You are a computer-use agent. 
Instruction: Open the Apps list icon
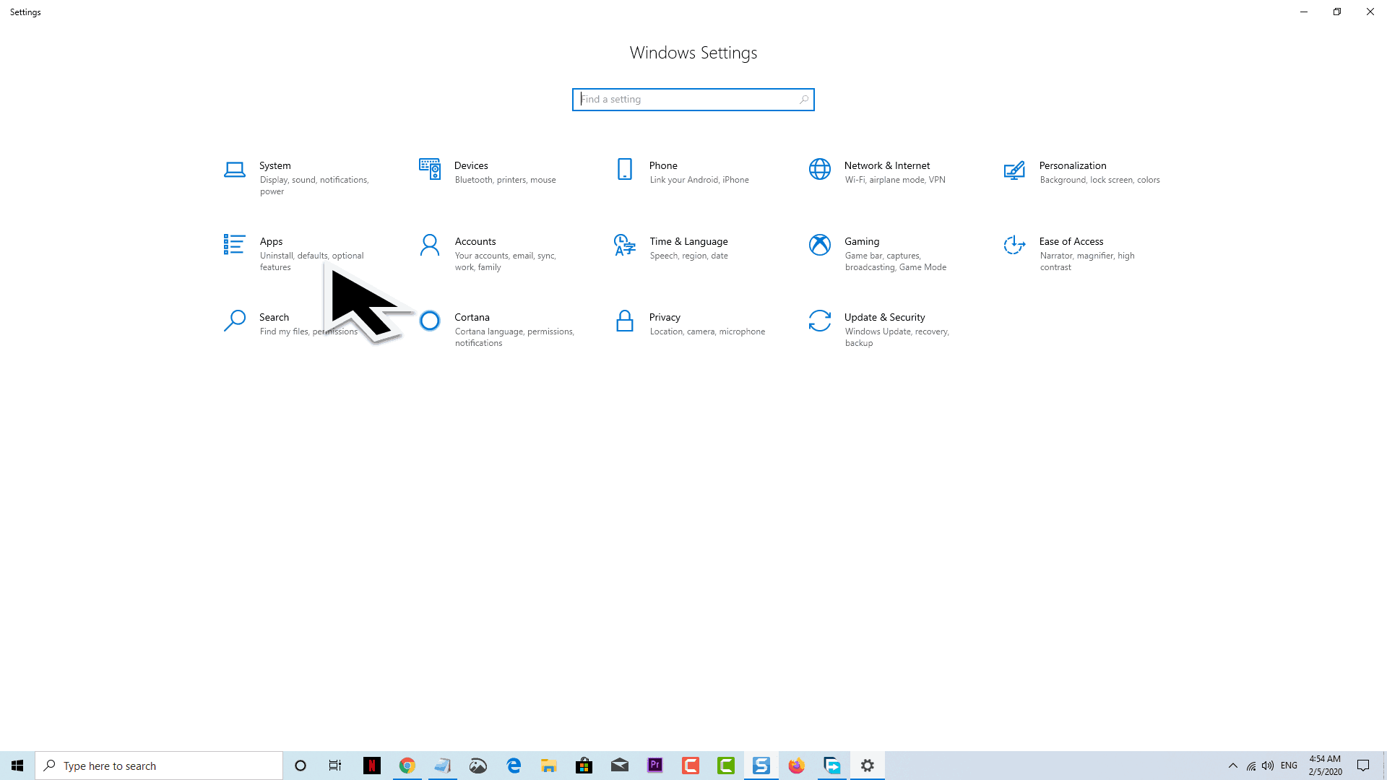pyautogui.click(x=234, y=244)
